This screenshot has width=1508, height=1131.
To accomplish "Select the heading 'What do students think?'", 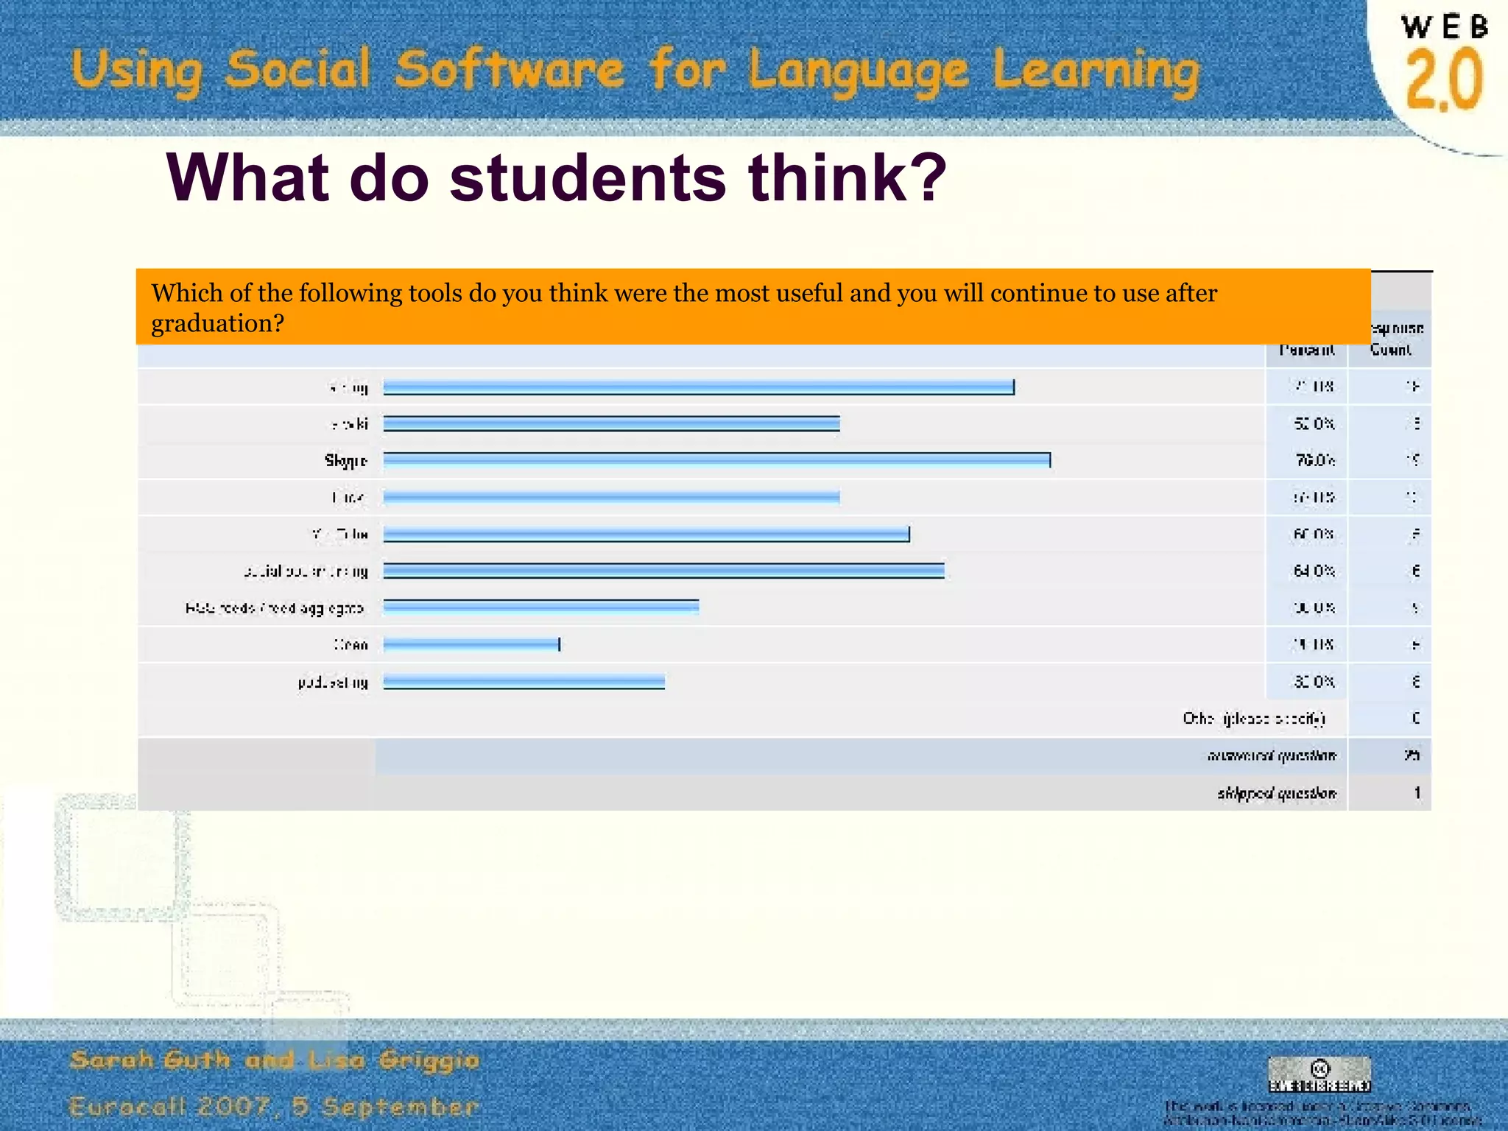I will (x=557, y=177).
